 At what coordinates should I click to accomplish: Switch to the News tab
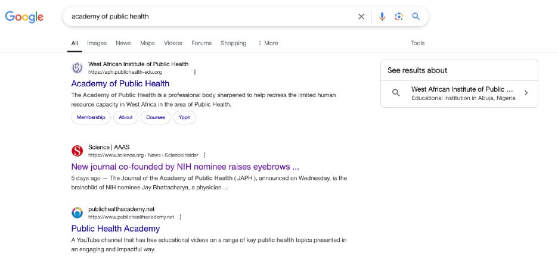123,43
